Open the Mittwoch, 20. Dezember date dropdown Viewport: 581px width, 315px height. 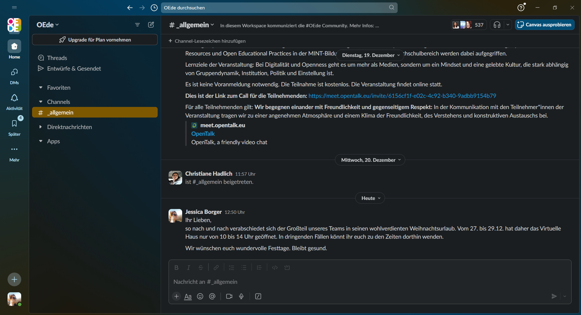[370, 160]
